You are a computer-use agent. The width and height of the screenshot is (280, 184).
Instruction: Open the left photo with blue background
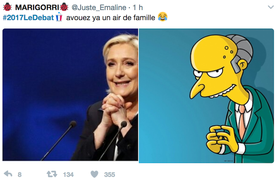point(70,95)
